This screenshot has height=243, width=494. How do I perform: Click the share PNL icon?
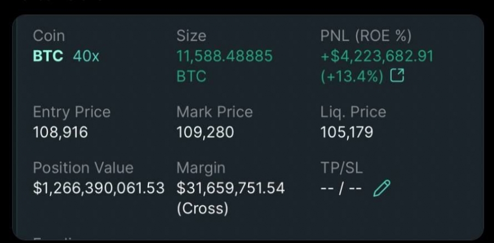[397, 76]
